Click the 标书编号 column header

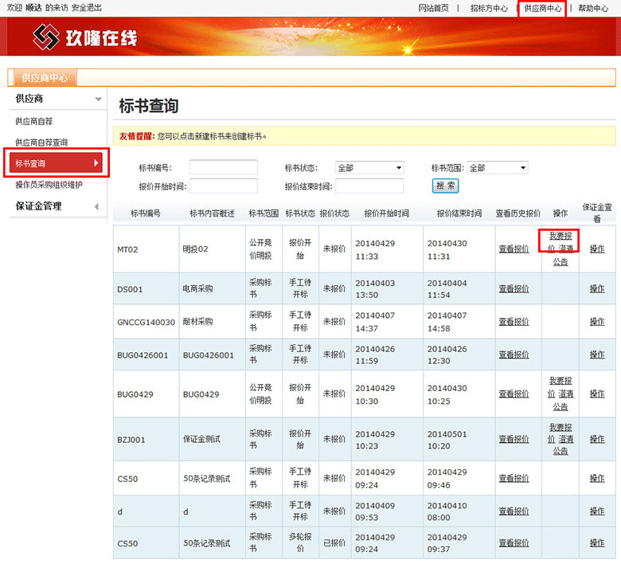[x=146, y=213]
